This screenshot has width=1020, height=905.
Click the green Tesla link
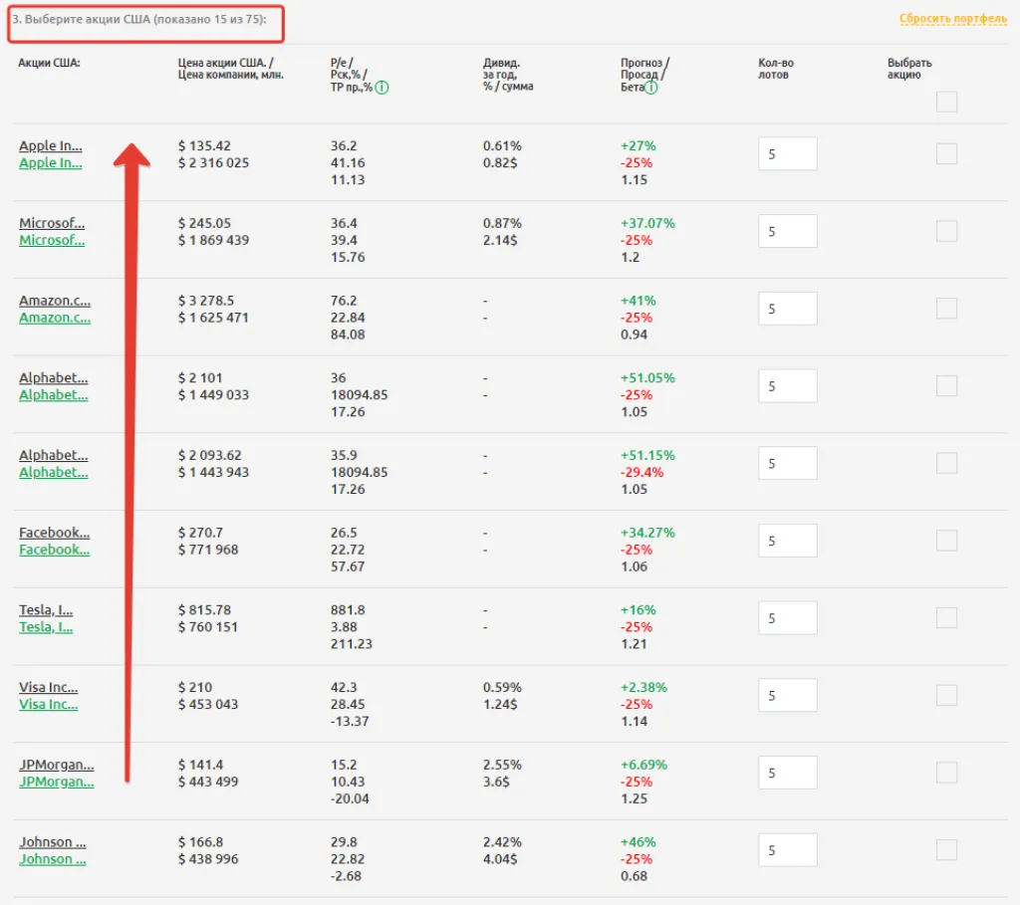46,627
